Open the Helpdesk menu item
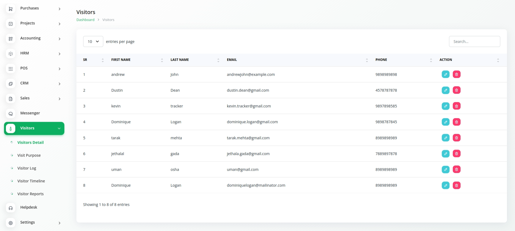Image resolution: width=515 pixels, height=231 pixels. [29, 207]
